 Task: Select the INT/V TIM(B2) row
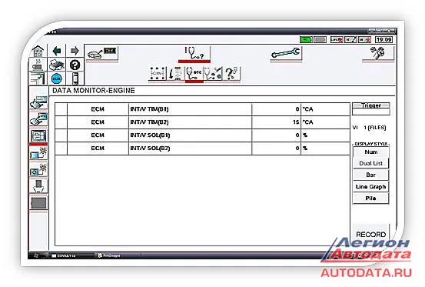202,122
